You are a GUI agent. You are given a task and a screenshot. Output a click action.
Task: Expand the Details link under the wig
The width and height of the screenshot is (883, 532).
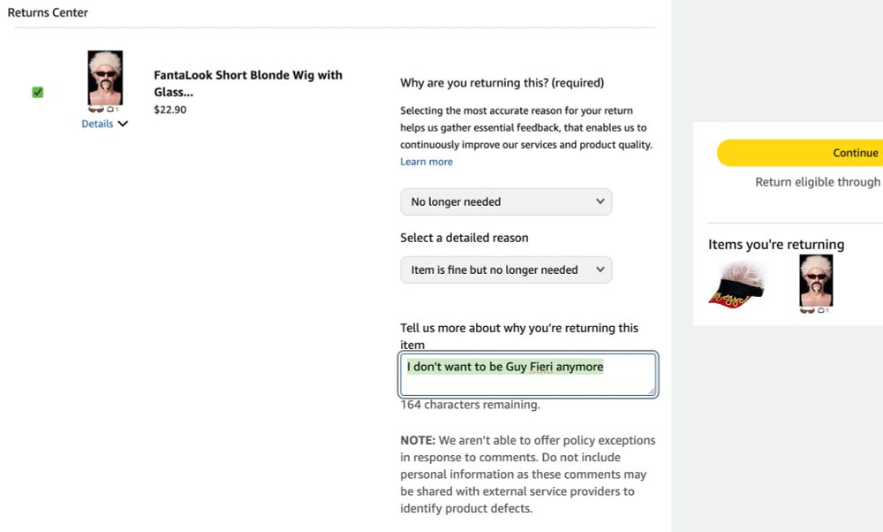[x=97, y=124]
